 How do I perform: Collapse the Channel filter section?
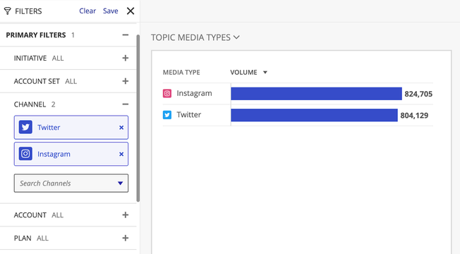tap(126, 104)
